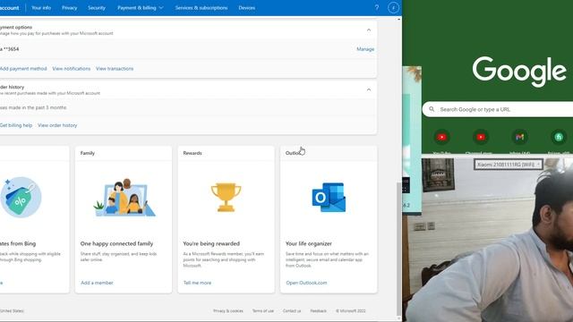Open Outlook.com link

point(306,283)
